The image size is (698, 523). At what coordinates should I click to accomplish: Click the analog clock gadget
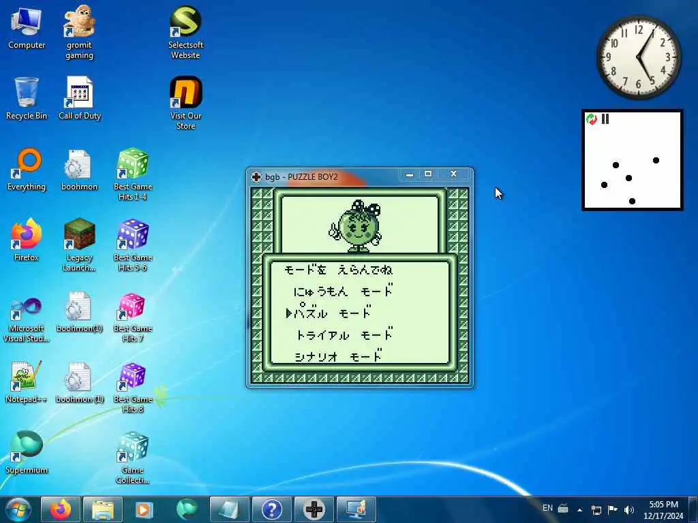(x=639, y=57)
